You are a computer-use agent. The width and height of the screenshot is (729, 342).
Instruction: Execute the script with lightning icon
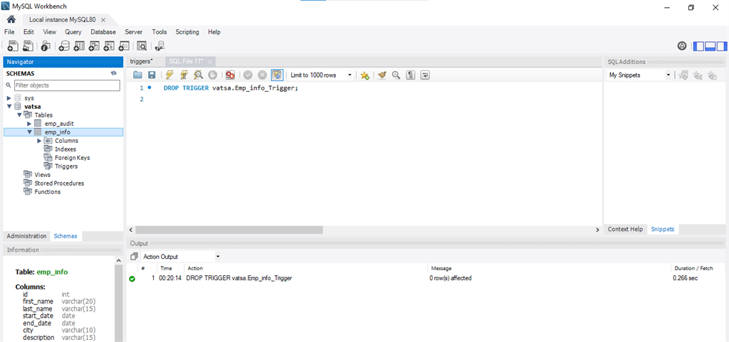point(169,75)
